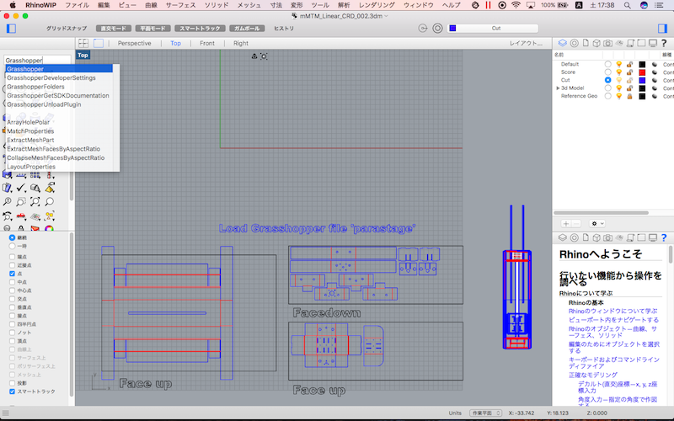Open the object box icon in lower inspector
Image resolution: width=674 pixels, height=421 pixels.
pyautogui.click(x=596, y=237)
